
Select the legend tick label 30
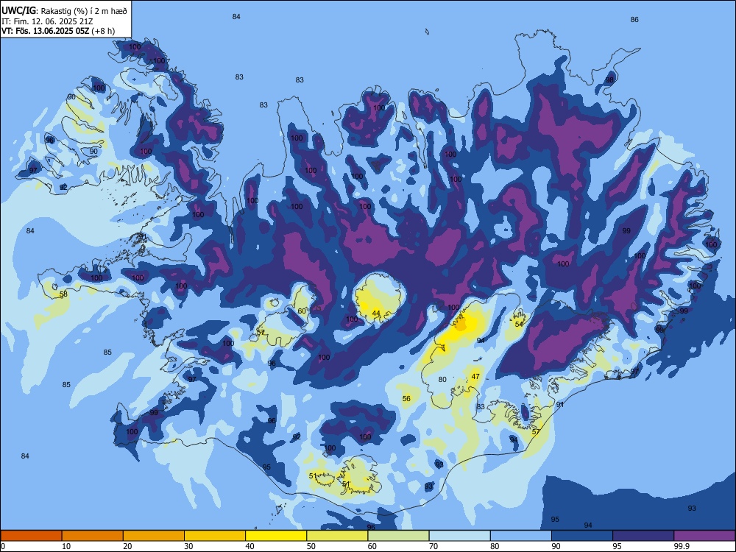(188, 546)
